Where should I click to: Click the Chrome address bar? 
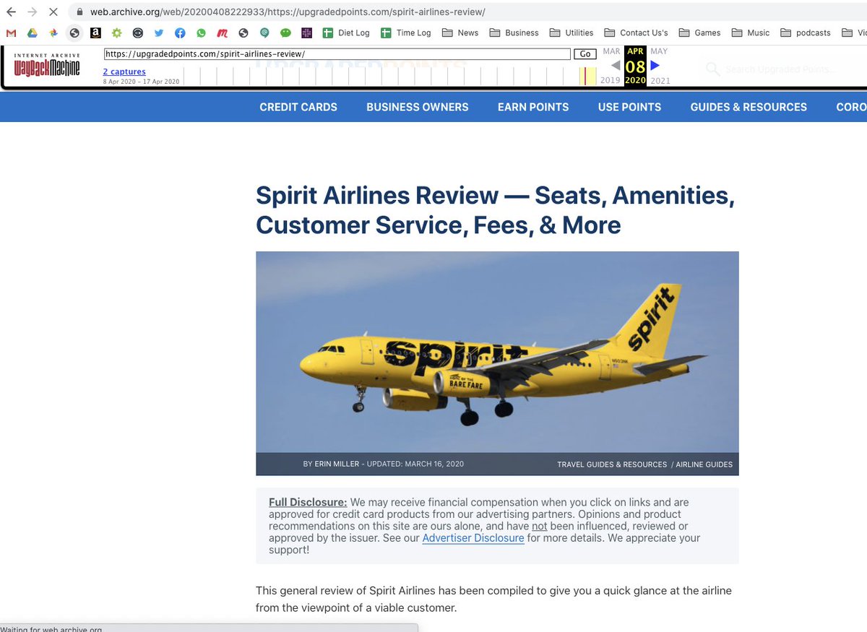[x=462, y=12]
